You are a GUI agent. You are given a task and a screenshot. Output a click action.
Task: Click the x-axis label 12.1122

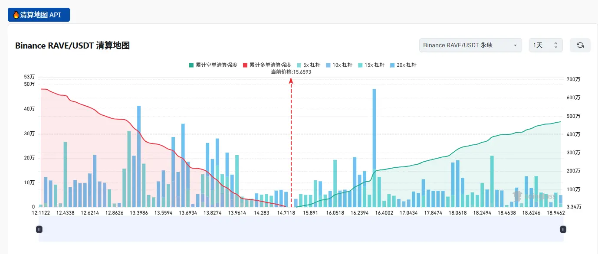pos(41,213)
